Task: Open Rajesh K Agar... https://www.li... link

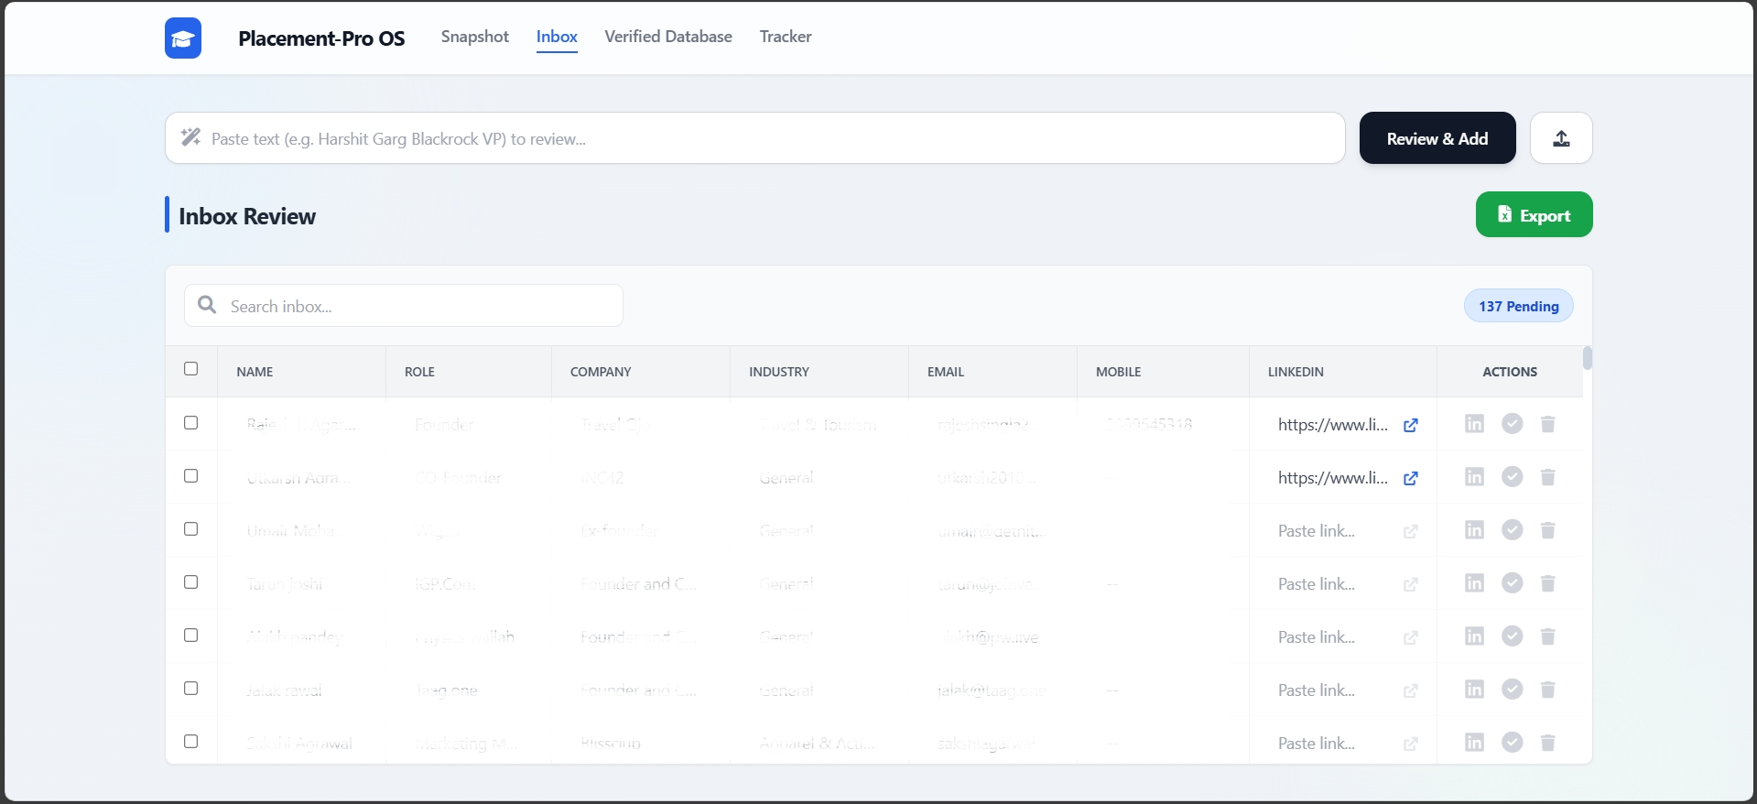Action: (x=1333, y=425)
